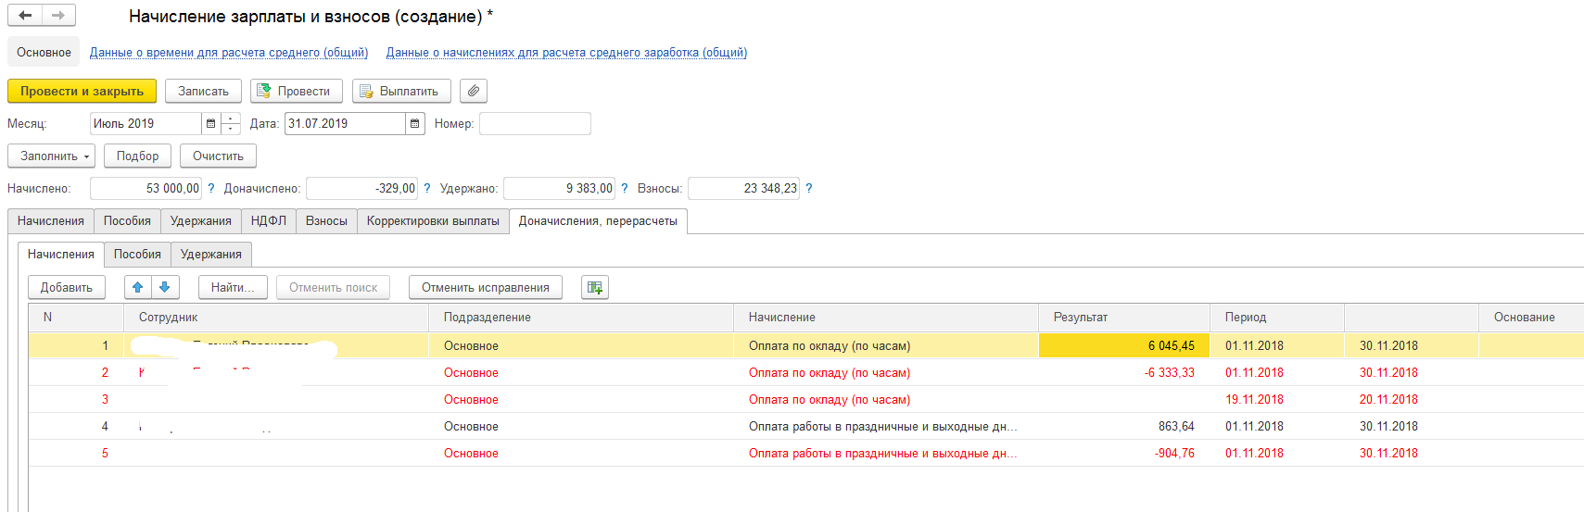Move row up with blue arrow

pyautogui.click(x=138, y=287)
